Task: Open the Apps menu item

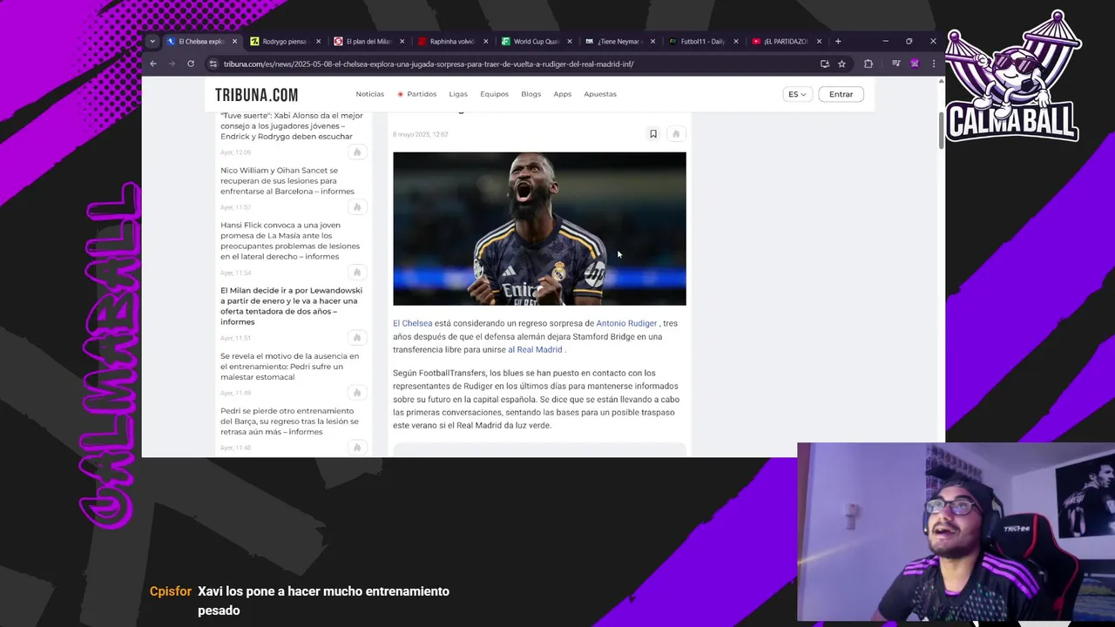Action: click(563, 94)
